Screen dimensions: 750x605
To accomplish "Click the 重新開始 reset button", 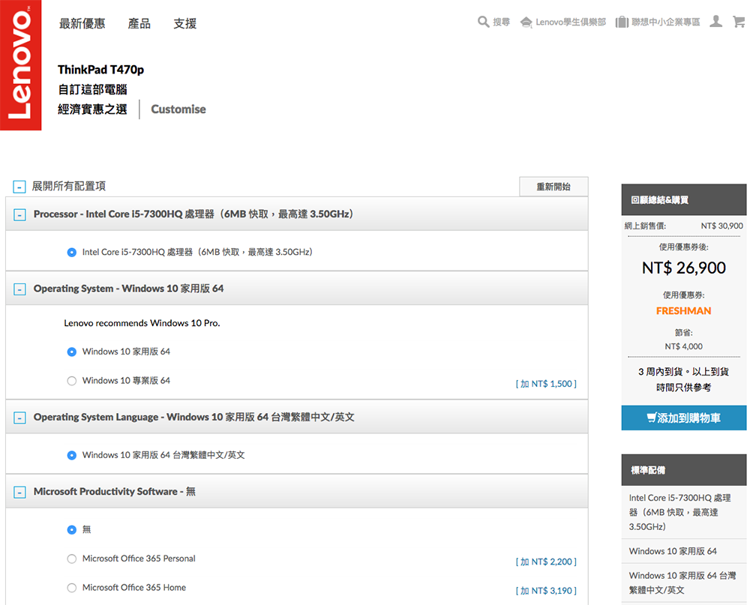I will tap(553, 187).
